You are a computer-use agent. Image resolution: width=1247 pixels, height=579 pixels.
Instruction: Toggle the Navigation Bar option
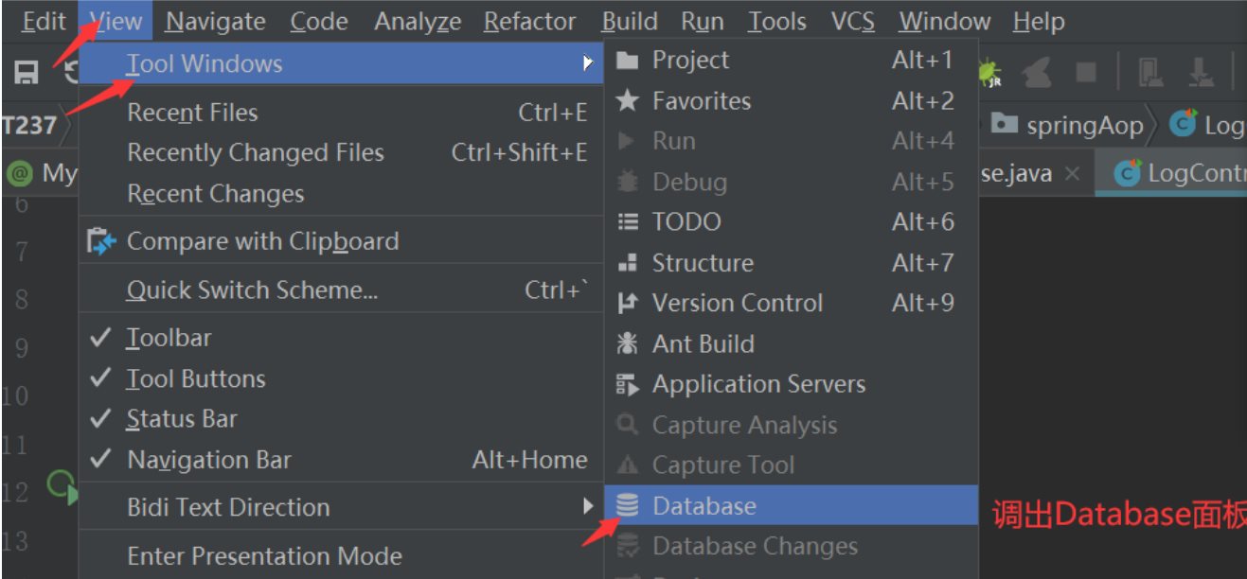click(x=341, y=461)
